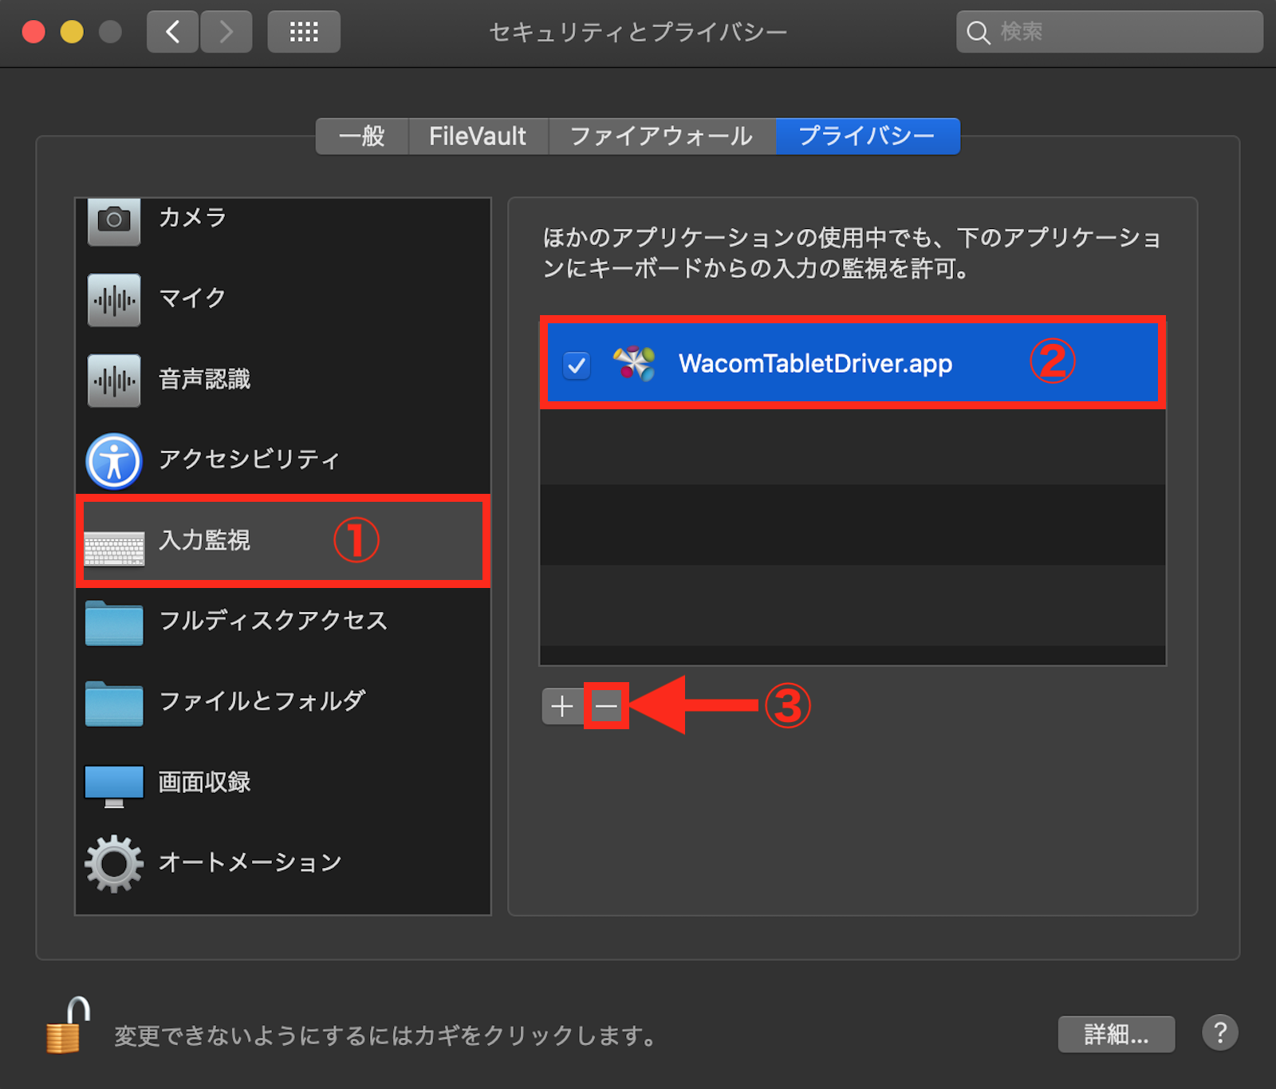Click the 音声認識 waveform icon

114,381
